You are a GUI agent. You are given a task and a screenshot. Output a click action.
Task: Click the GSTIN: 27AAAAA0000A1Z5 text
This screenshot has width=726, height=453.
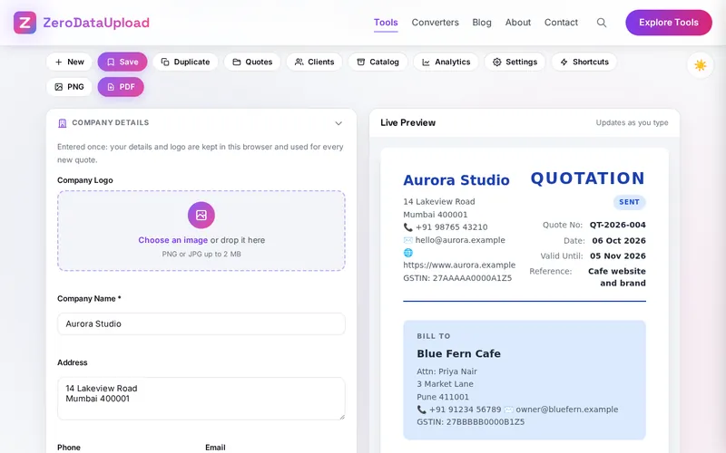point(457,278)
